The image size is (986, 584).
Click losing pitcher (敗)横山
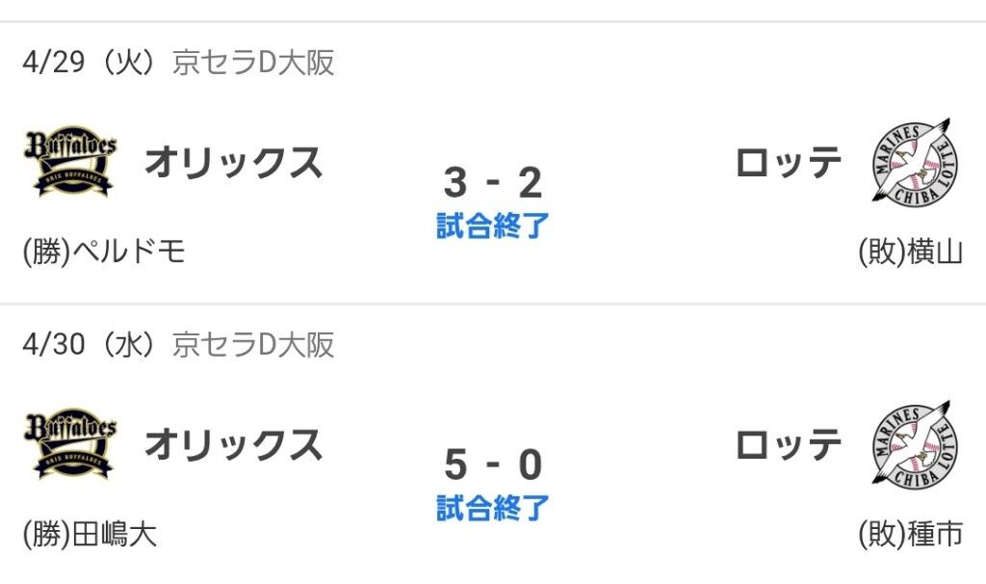pyautogui.click(x=910, y=252)
